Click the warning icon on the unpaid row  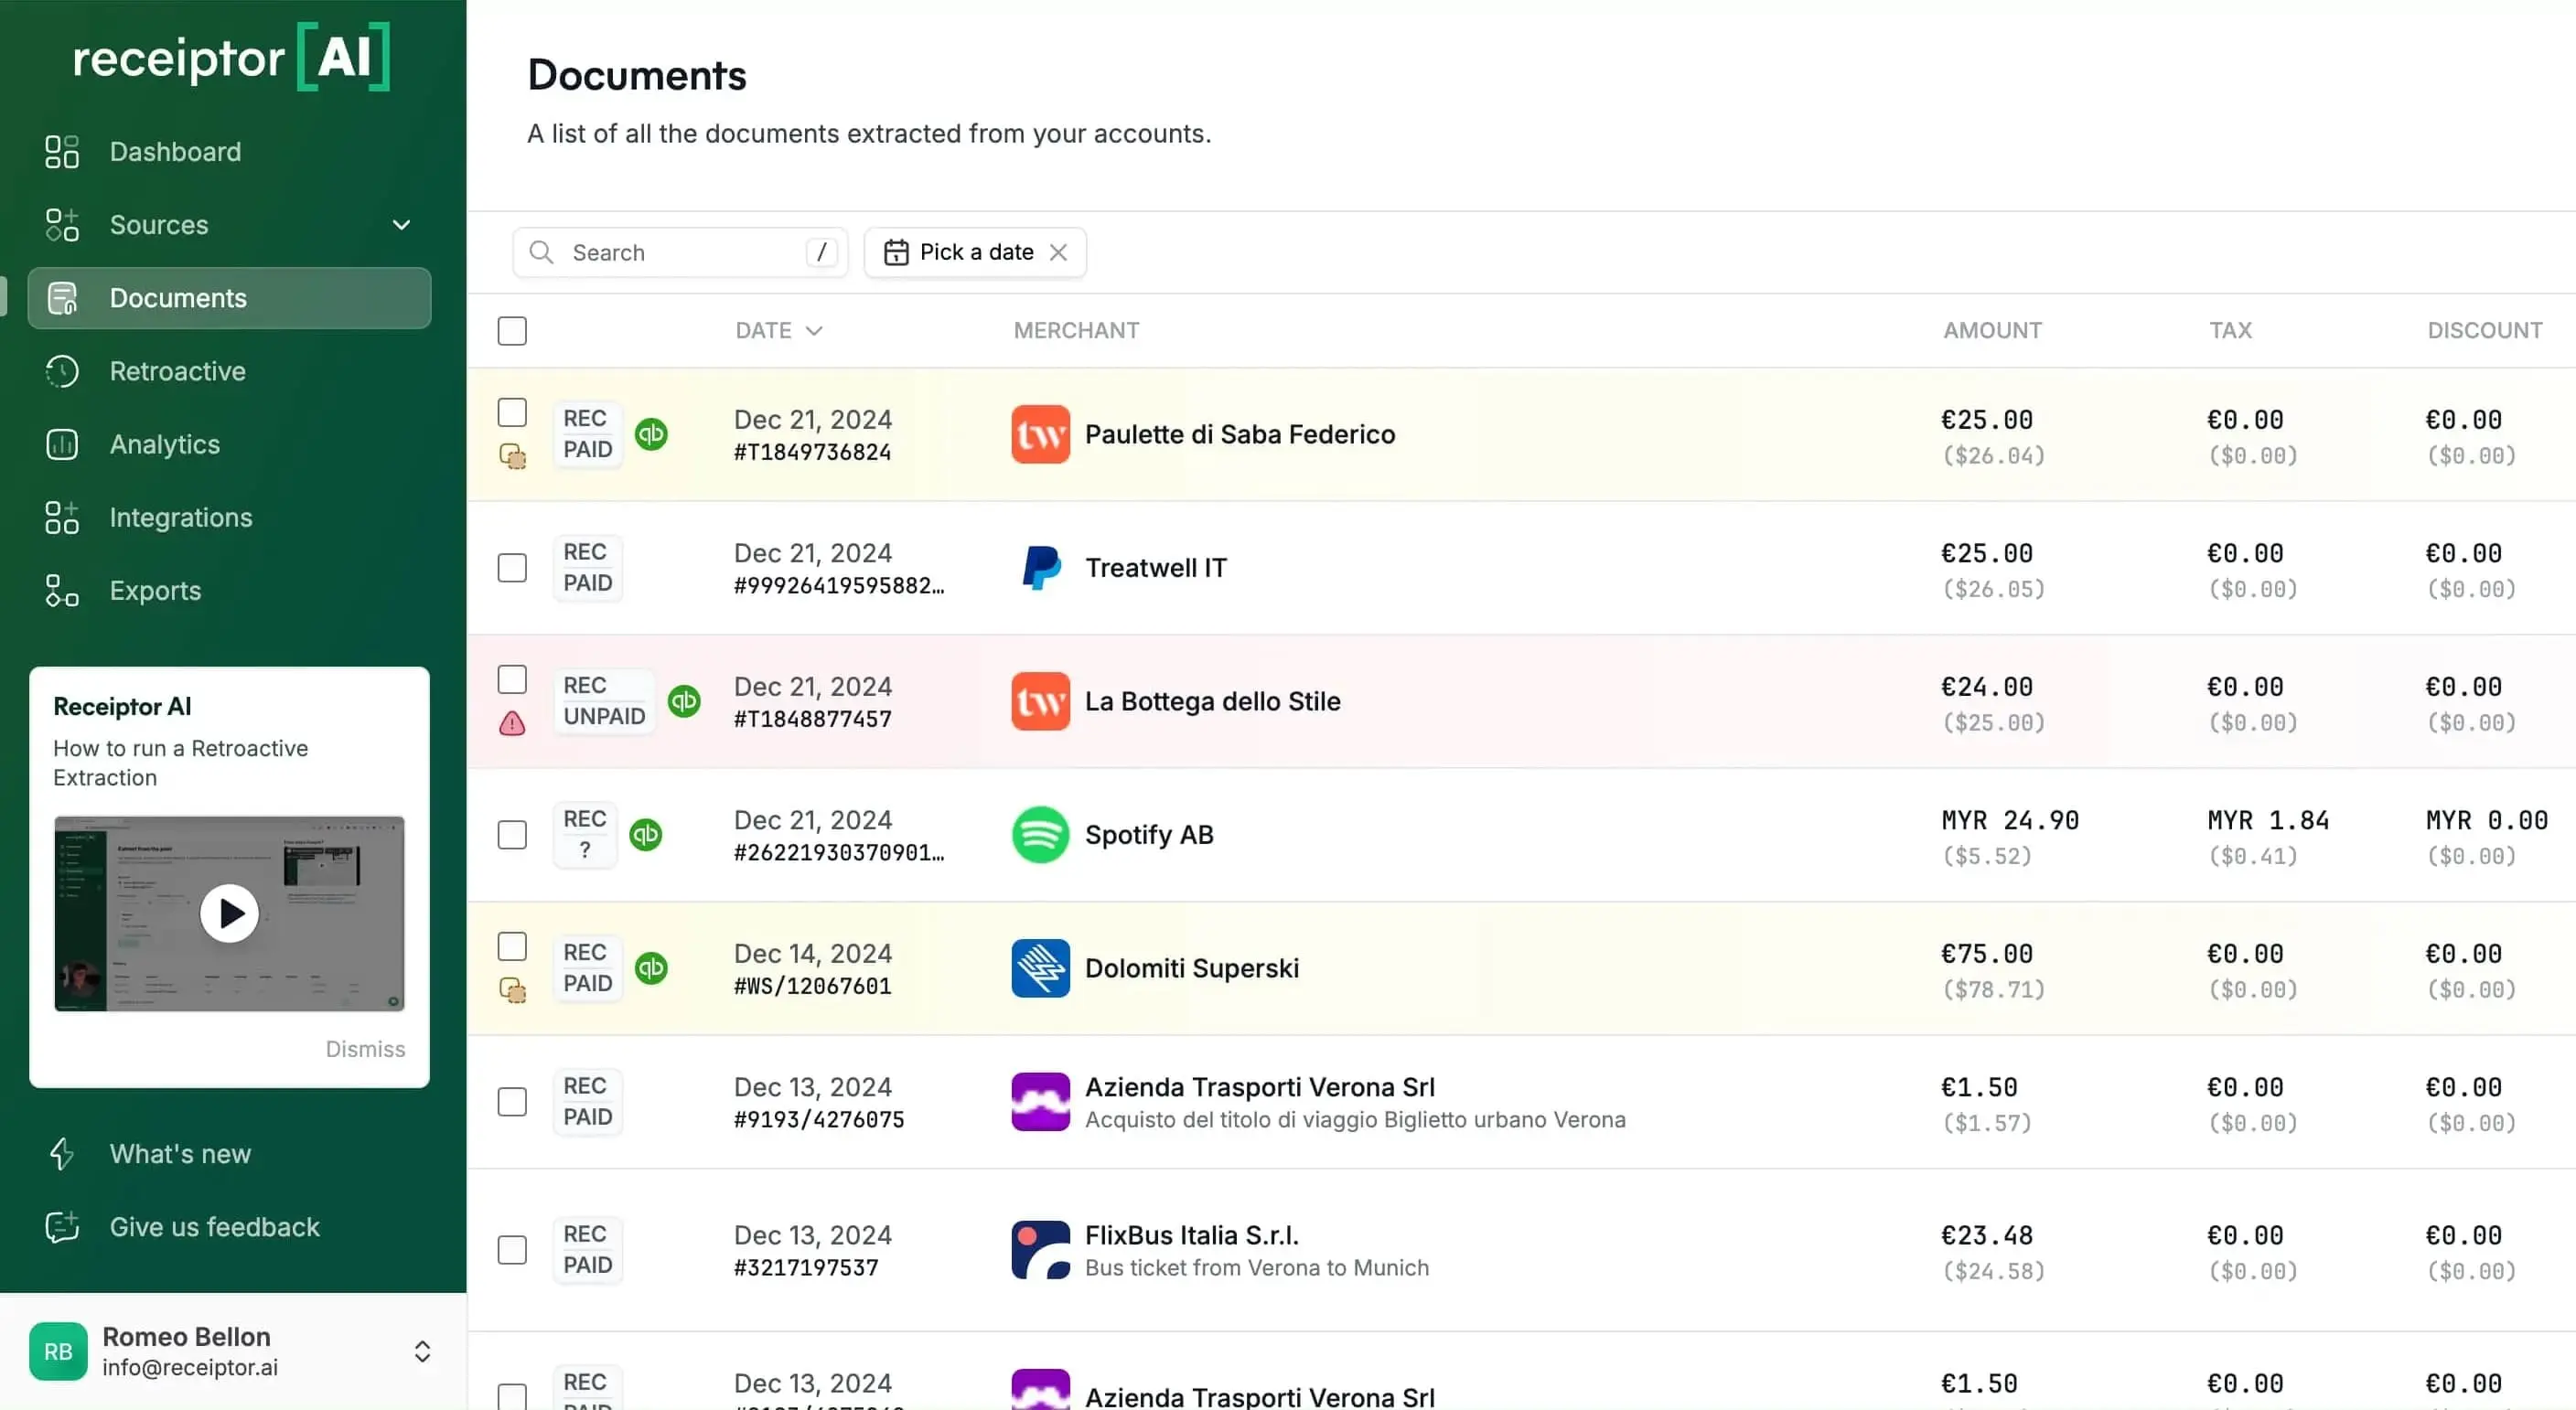(x=512, y=723)
